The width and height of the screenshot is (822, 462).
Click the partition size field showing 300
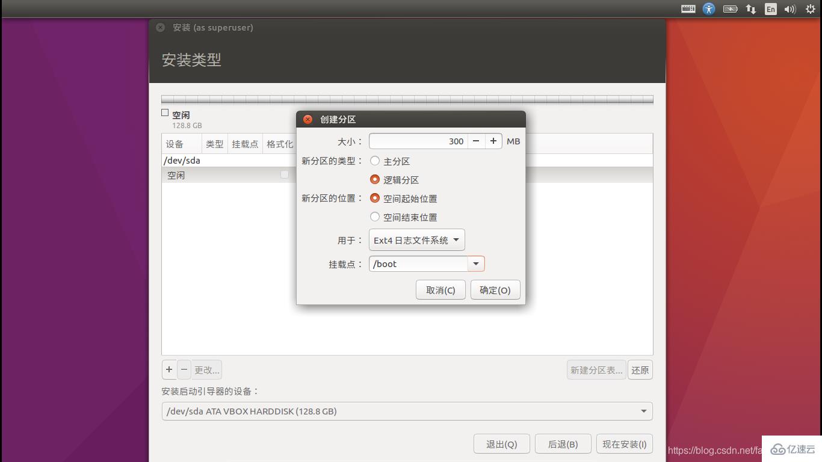click(x=418, y=141)
